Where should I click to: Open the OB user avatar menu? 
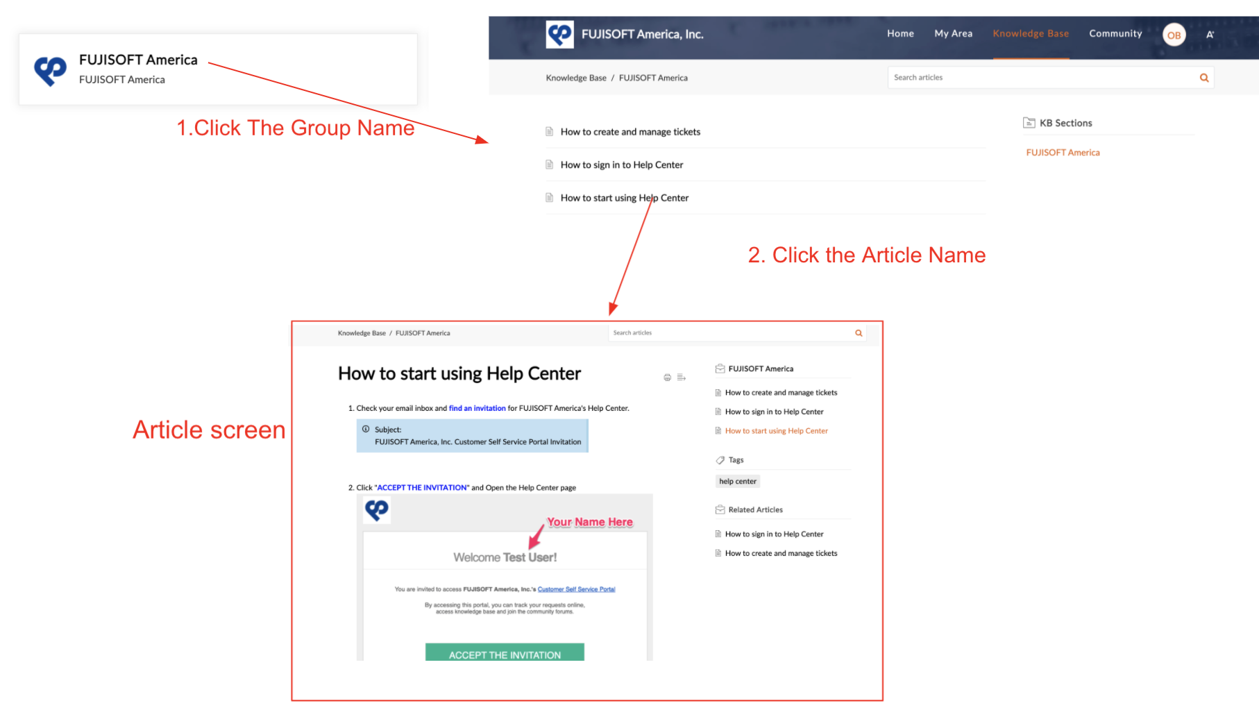click(x=1174, y=35)
